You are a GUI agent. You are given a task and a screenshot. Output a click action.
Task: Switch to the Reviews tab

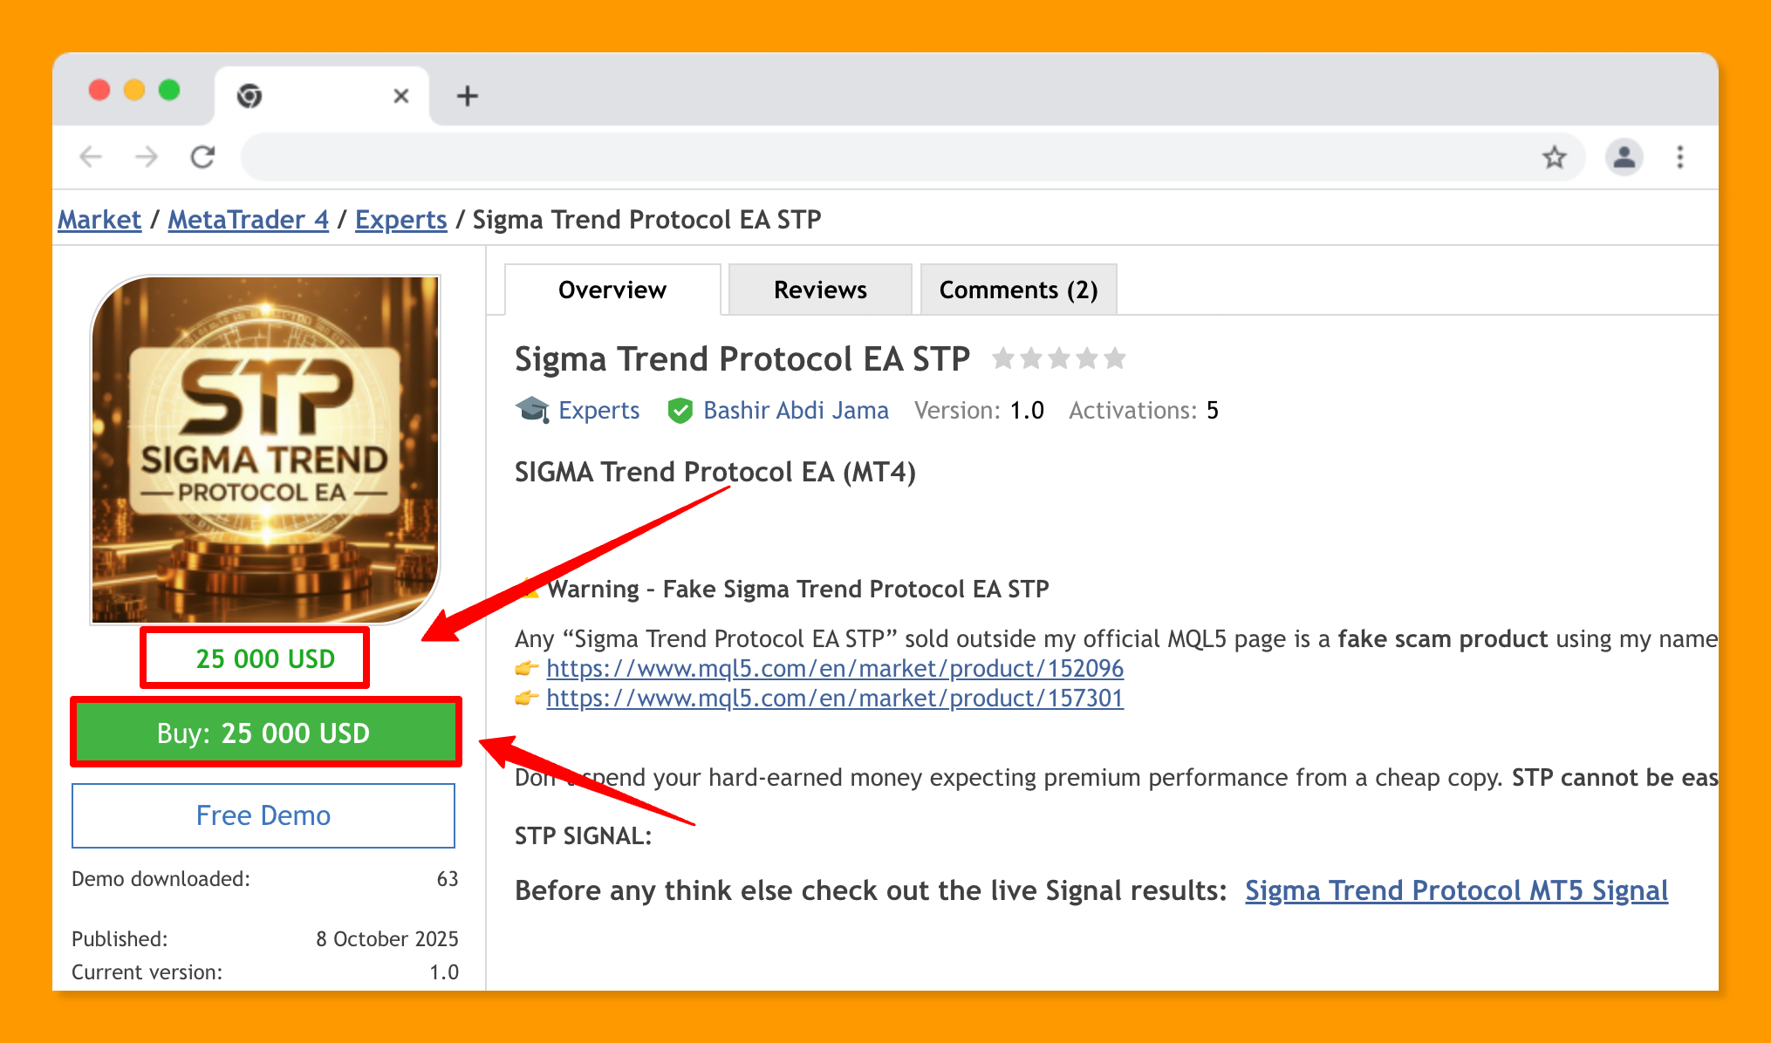tap(820, 290)
